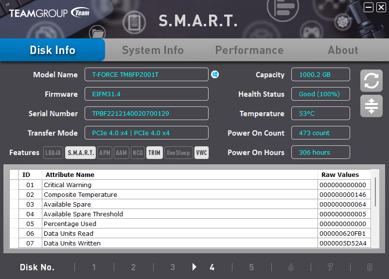Click the TRIM feature badge

pyautogui.click(x=154, y=153)
